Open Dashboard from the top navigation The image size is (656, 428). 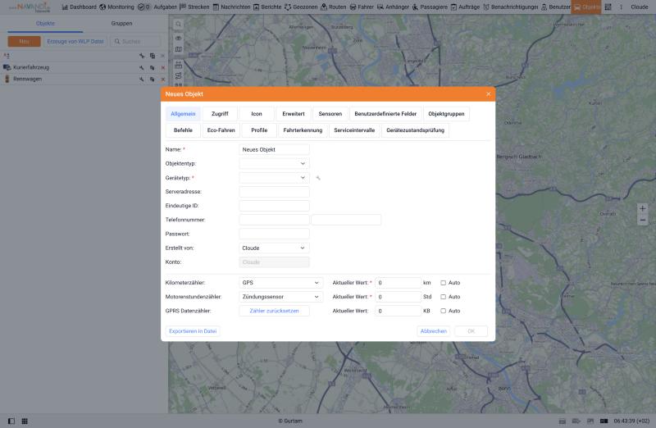coord(79,7)
